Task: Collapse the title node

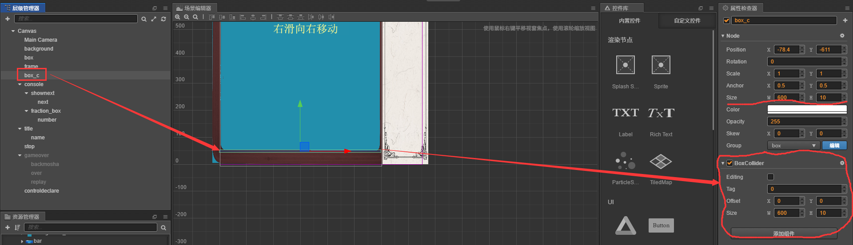Action: 20,129
